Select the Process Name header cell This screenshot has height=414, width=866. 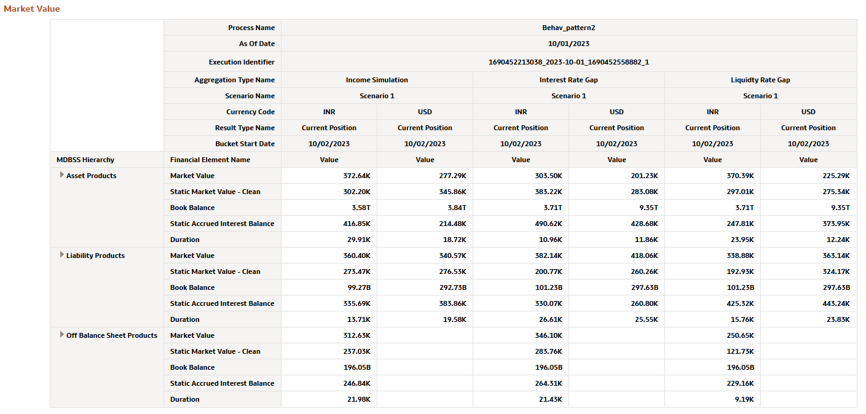tap(222, 28)
